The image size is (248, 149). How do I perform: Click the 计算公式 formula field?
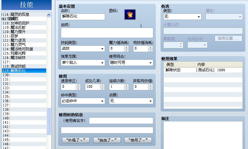pos(203,31)
